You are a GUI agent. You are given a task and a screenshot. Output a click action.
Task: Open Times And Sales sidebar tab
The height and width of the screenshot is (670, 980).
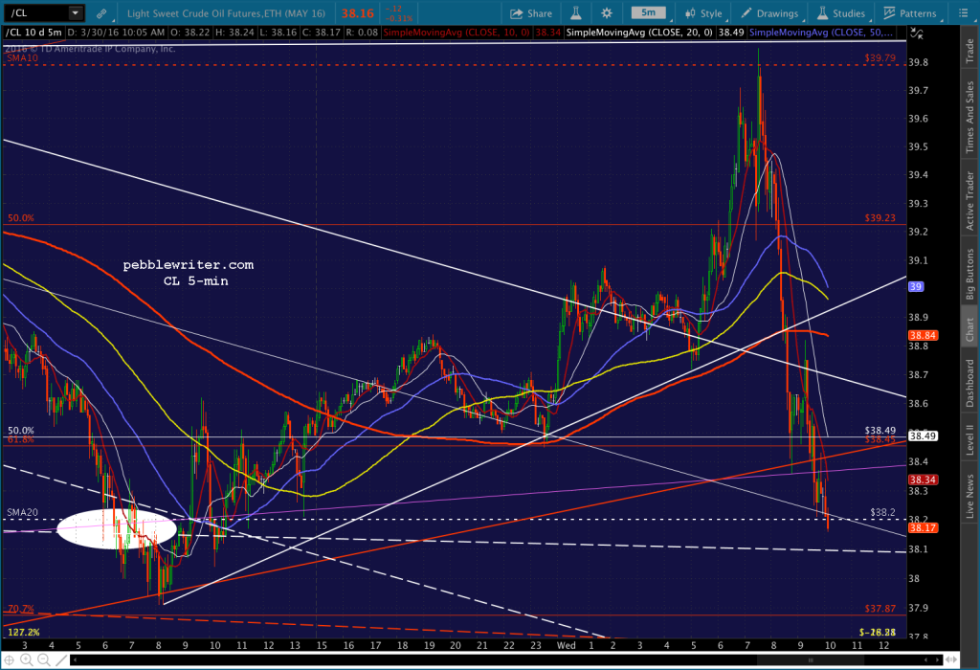click(970, 117)
